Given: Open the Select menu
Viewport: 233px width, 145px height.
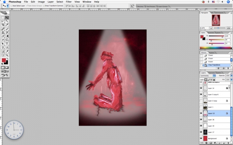Looking at the screenshot, I should coord(60,2).
